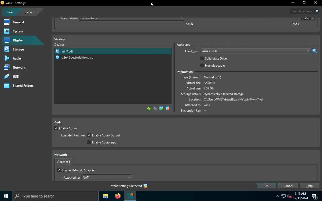The height and width of the screenshot is (201, 322).
Task: Click the green Add Controller icon
Action: [x=149, y=109]
